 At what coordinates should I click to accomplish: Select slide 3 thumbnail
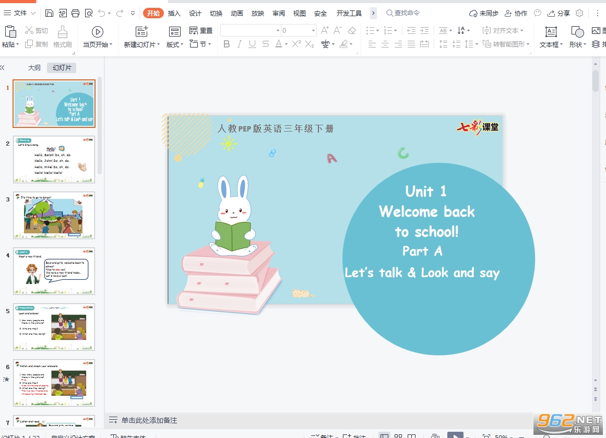click(54, 215)
